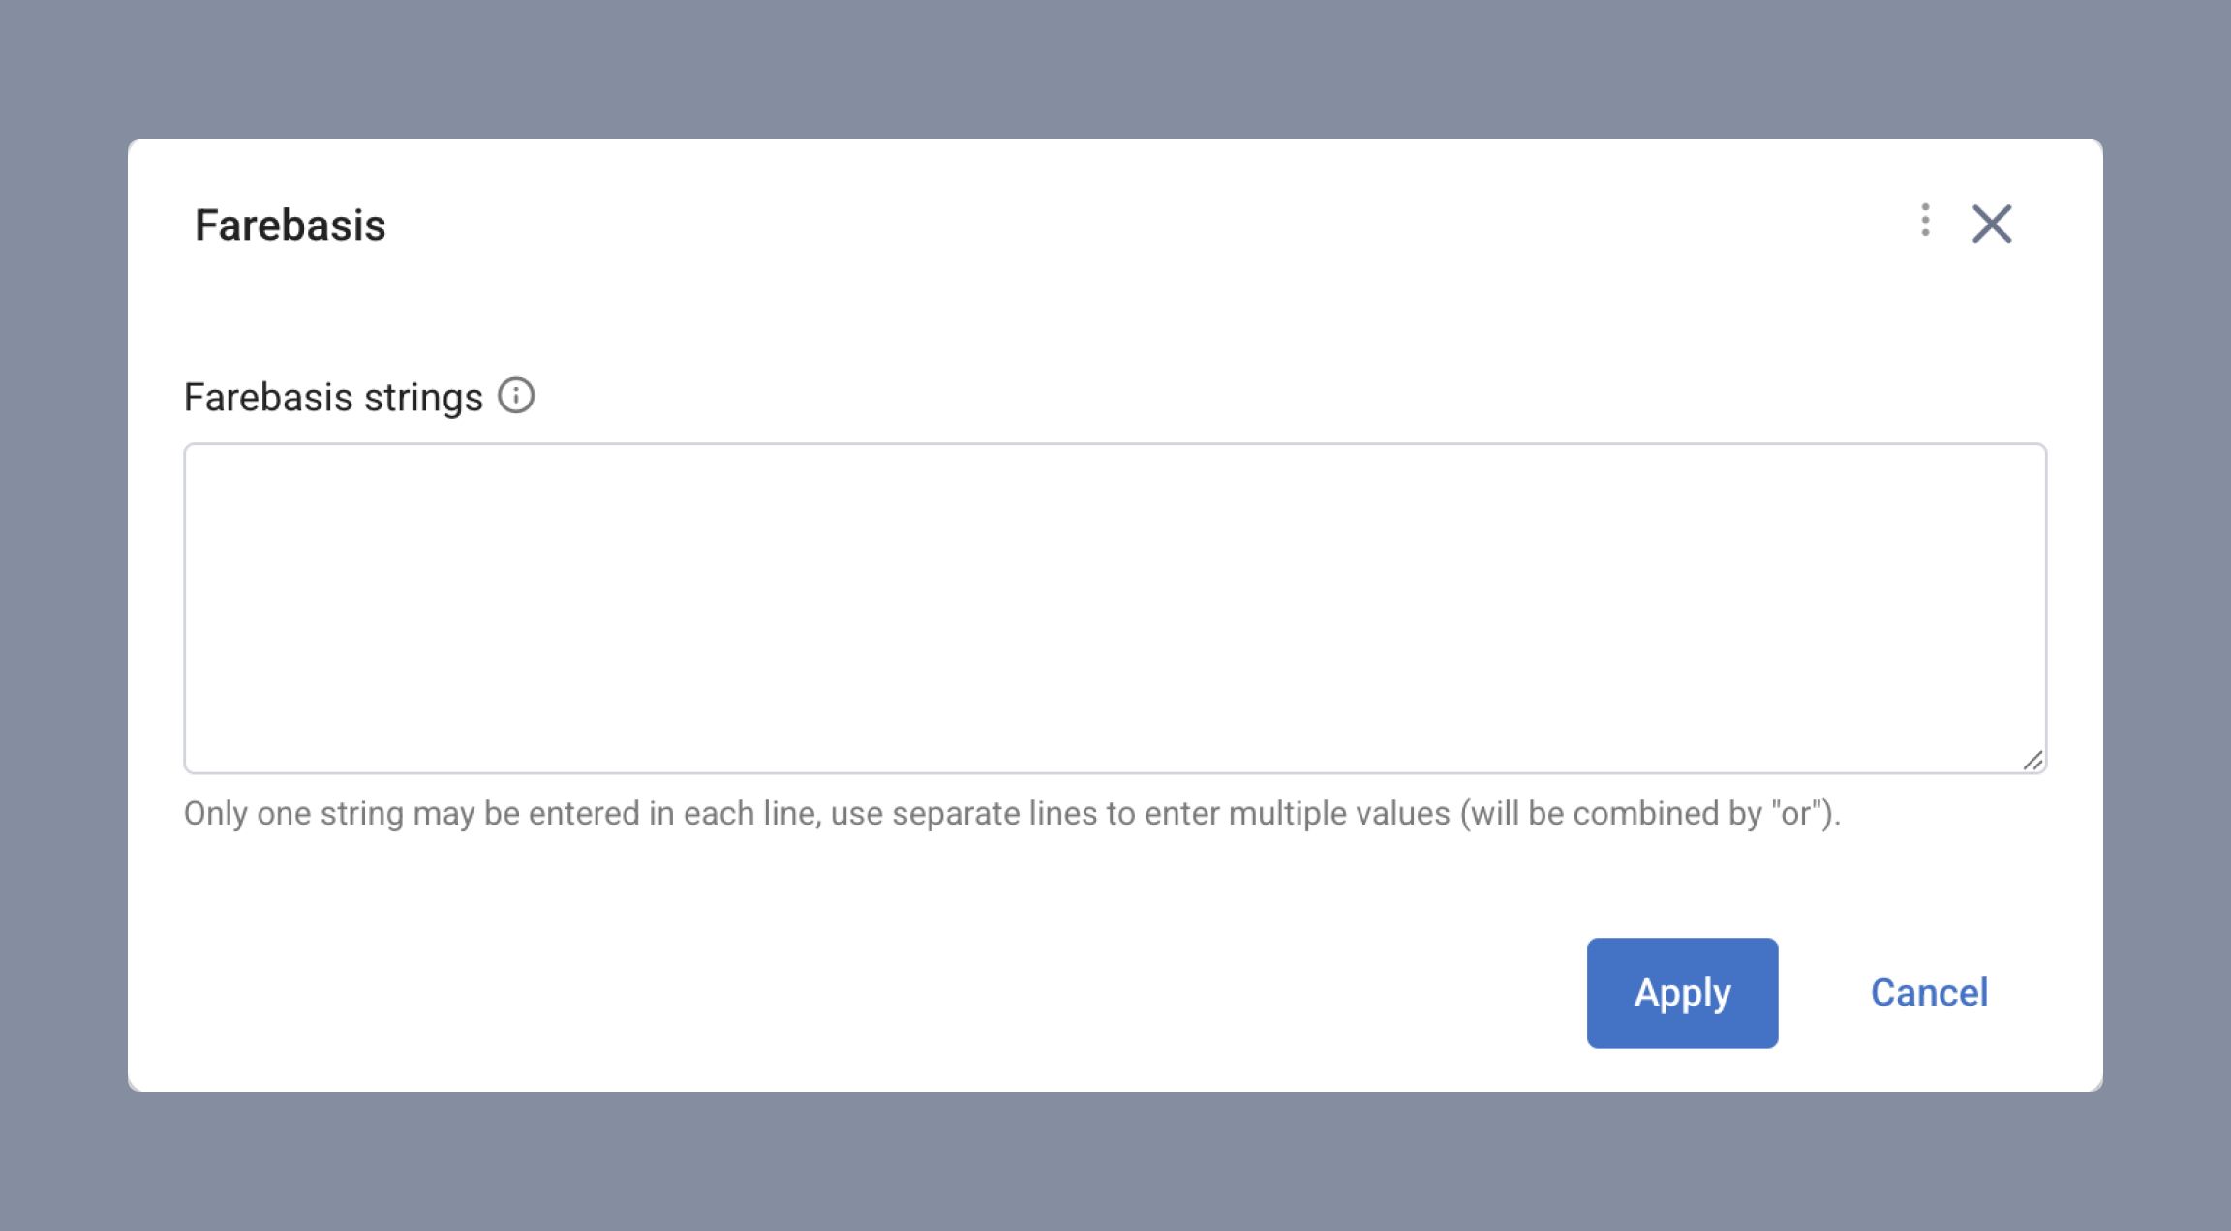Click the info icon beside Farebasis strings
This screenshot has width=2231, height=1231.
pyautogui.click(x=516, y=396)
